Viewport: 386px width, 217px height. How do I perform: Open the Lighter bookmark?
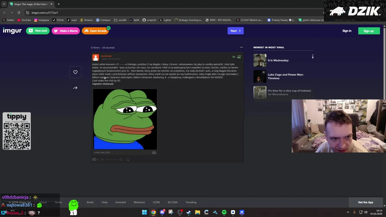coord(165,20)
